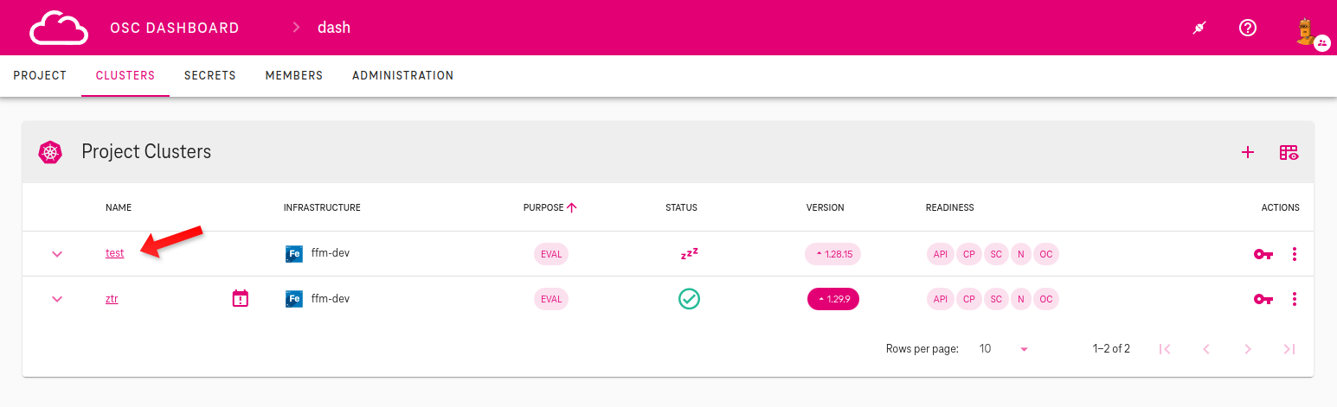Click the plug connection icon in the header
This screenshot has width=1337, height=407.
pos(1199,28)
